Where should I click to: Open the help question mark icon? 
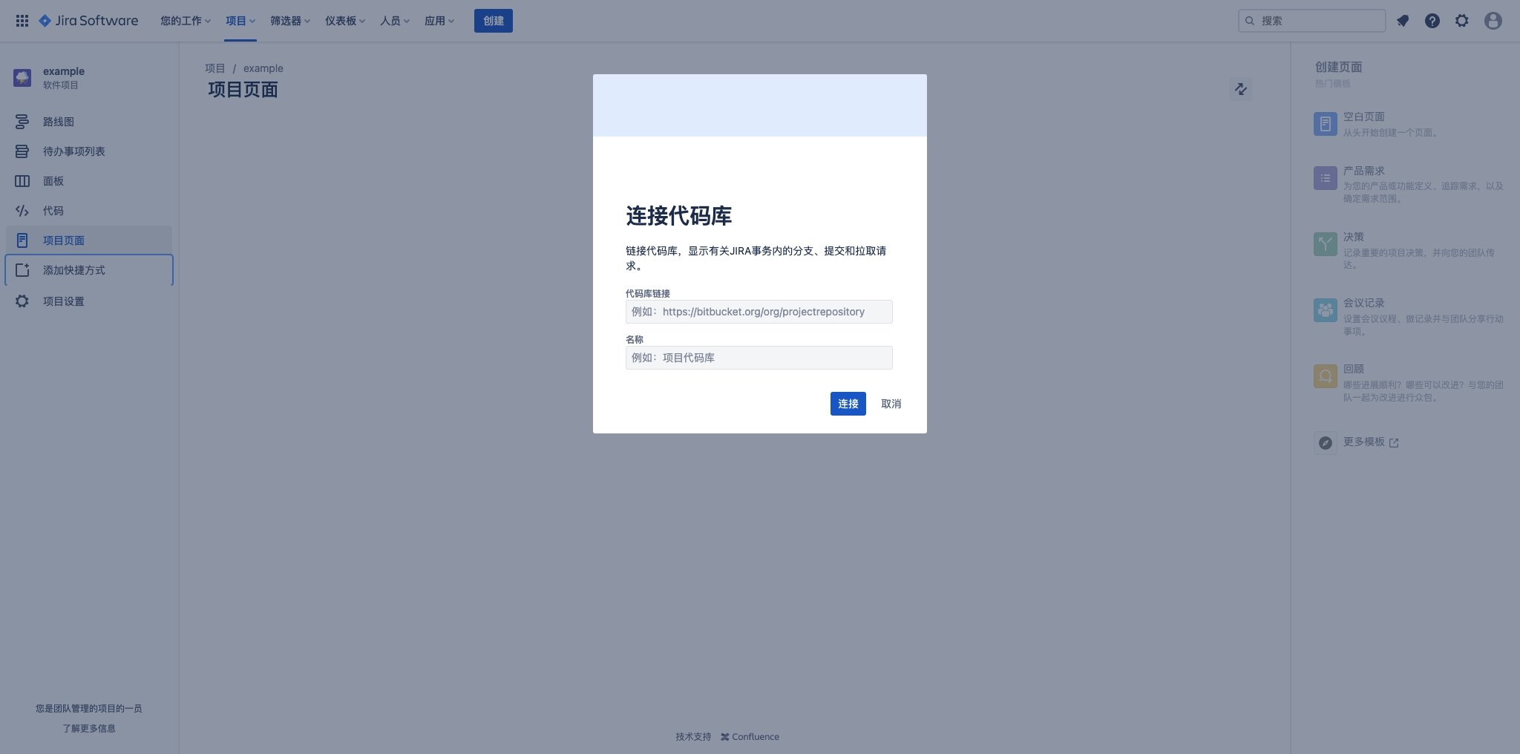point(1432,21)
